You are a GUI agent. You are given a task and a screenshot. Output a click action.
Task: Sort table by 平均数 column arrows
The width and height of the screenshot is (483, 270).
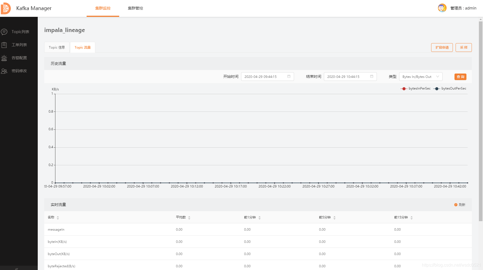coord(189,218)
